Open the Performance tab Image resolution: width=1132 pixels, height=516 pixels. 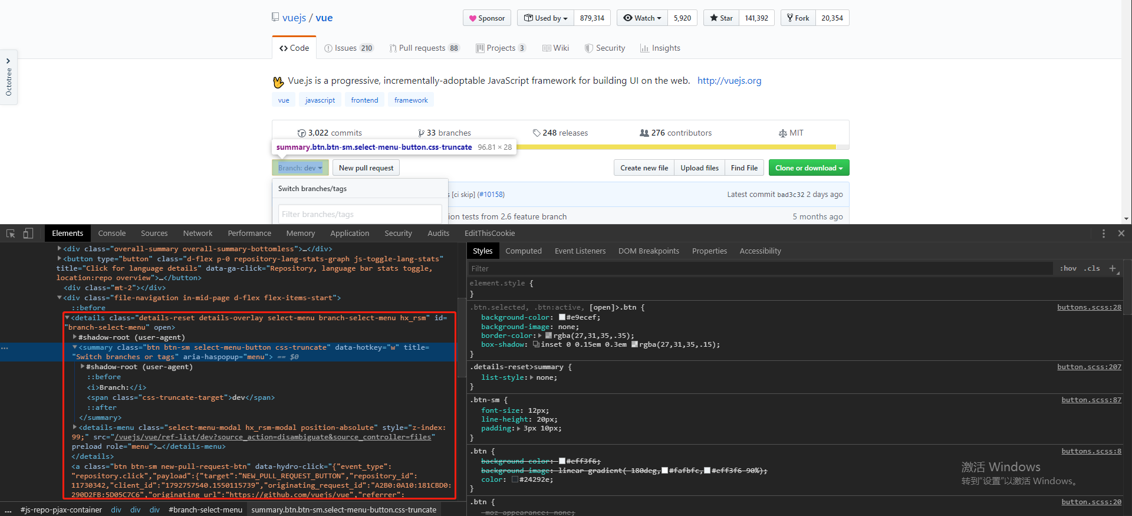click(x=249, y=234)
